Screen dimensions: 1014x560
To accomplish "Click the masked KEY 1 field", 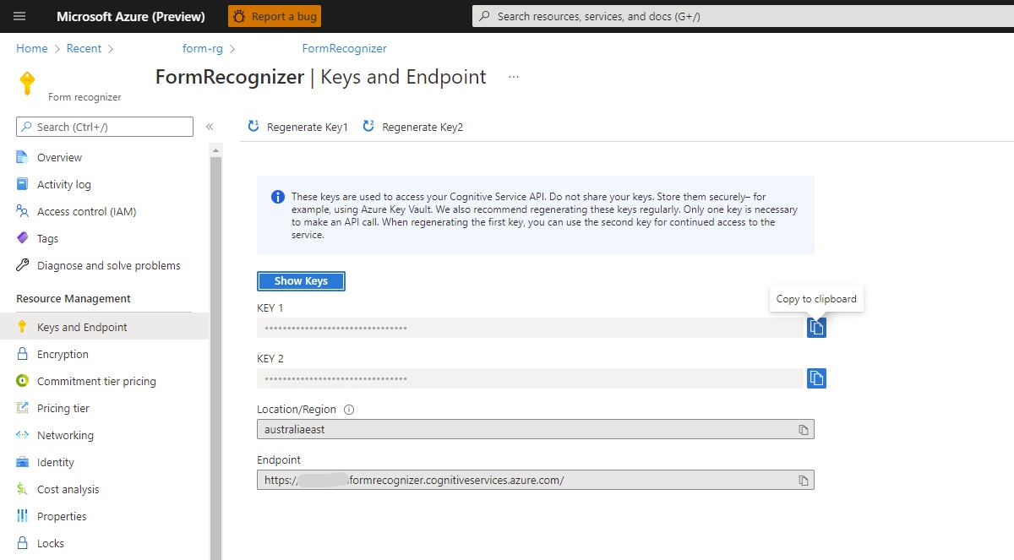I will [530, 328].
